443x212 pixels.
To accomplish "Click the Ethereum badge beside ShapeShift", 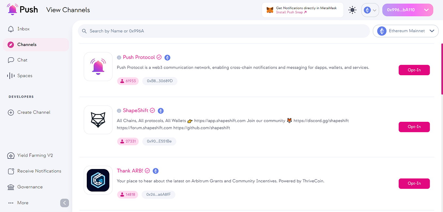I will (x=160, y=110).
